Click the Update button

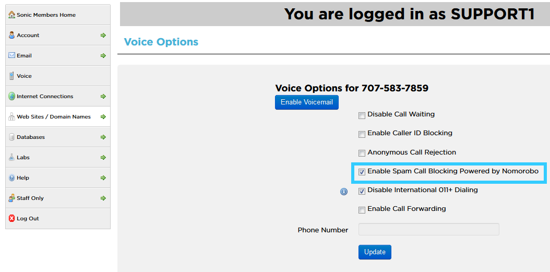coord(375,252)
